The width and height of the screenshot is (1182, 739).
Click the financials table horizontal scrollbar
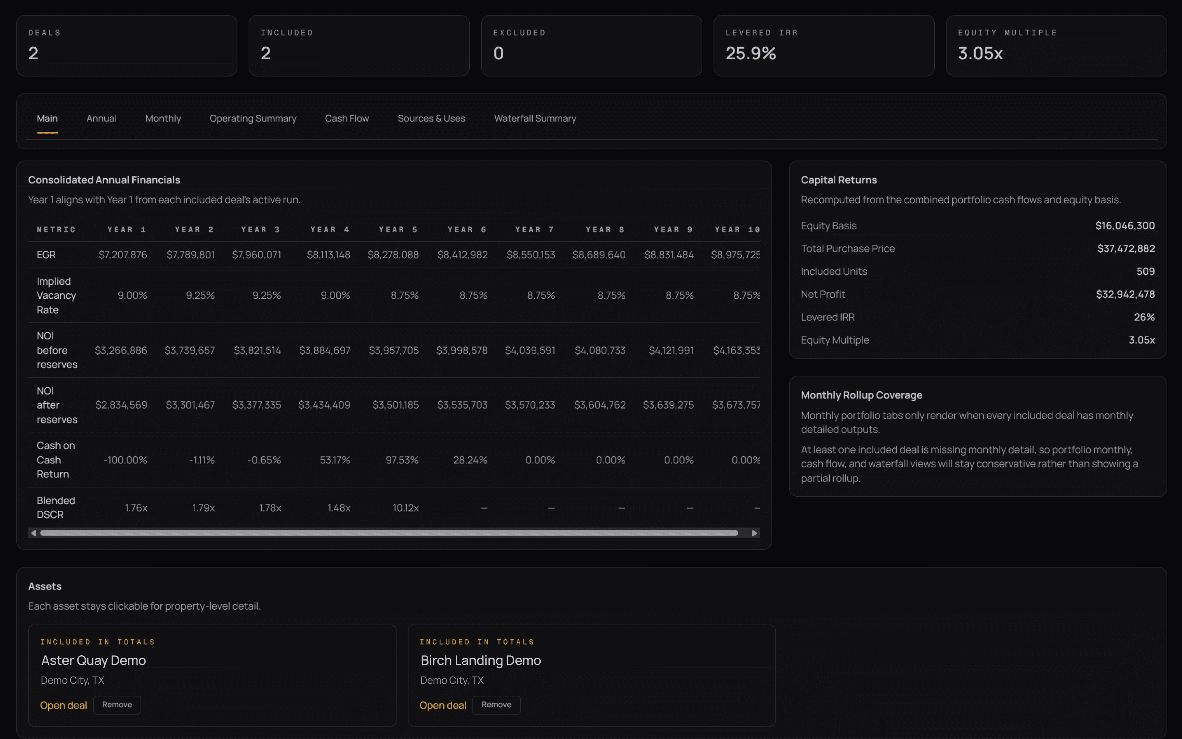389,533
